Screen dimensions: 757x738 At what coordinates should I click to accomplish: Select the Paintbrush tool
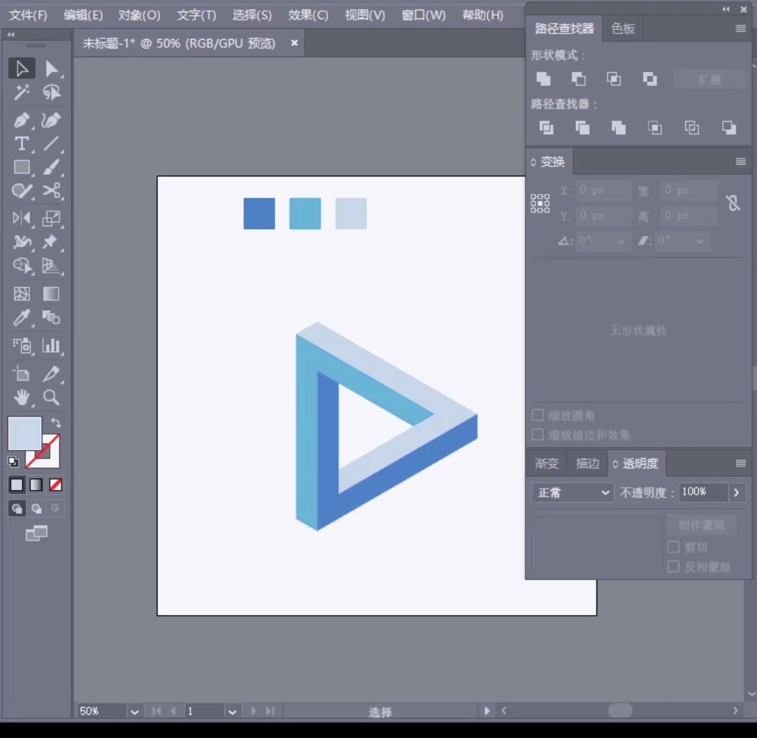pos(51,167)
